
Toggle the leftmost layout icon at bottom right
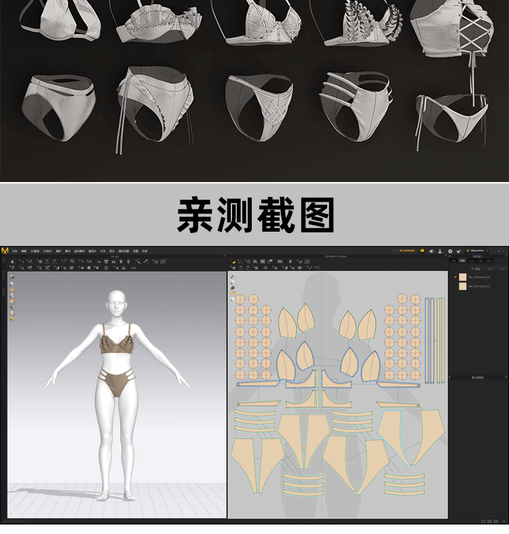[x=483, y=522]
